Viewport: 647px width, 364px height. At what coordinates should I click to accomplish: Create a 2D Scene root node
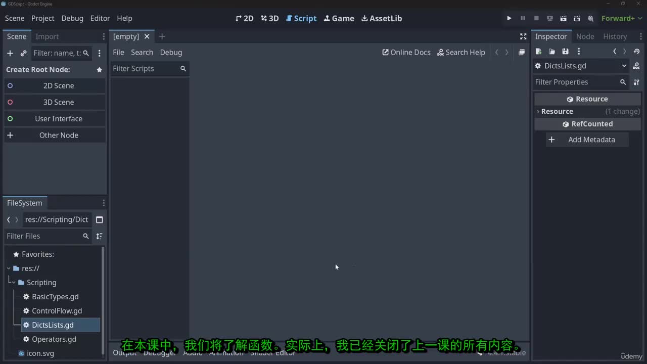[x=55, y=86]
